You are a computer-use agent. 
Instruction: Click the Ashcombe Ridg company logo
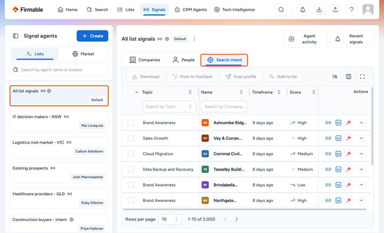pos(205,123)
